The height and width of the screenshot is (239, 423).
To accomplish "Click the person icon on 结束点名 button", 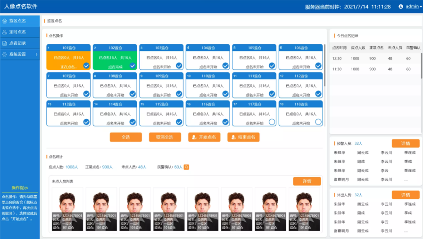I will pos(233,137).
